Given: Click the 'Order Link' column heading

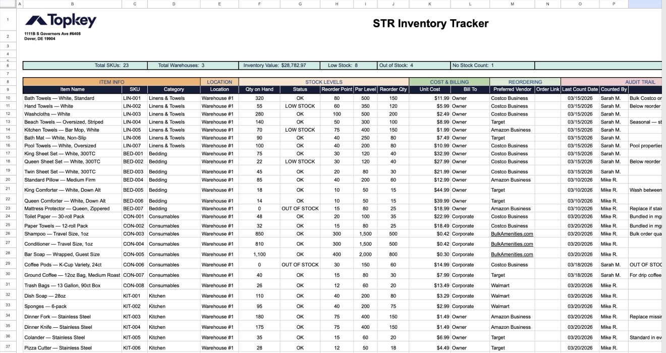Looking at the screenshot, I should (548, 89).
